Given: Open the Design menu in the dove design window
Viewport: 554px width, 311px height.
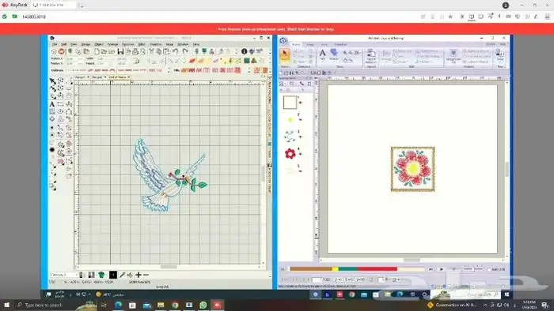Looking at the screenshot, I should 85,44.
